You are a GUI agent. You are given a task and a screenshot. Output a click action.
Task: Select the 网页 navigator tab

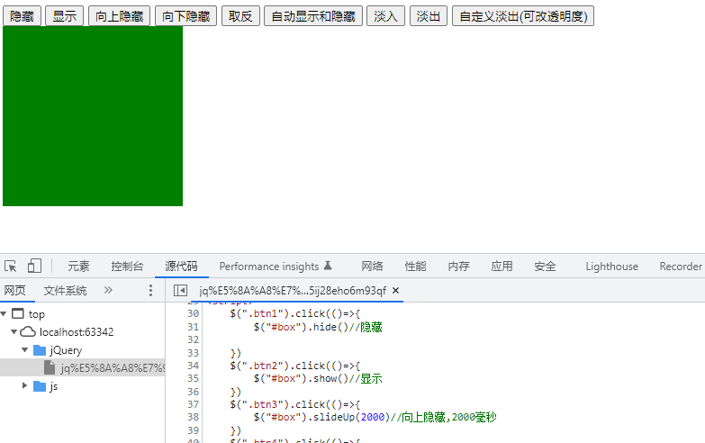coord(14,291)
